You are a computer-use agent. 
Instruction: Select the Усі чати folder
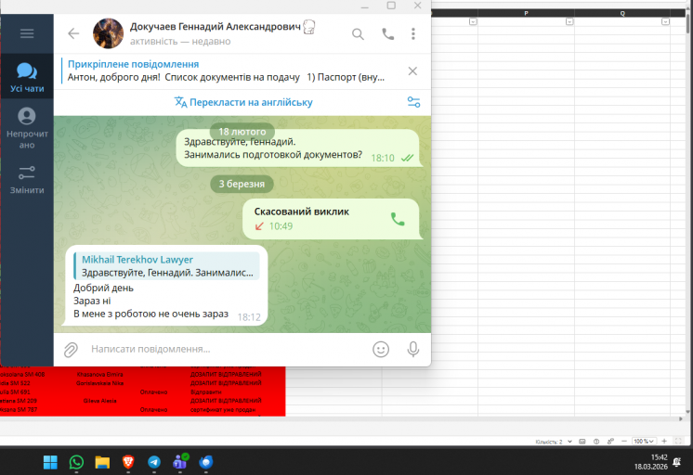point(27,77)
